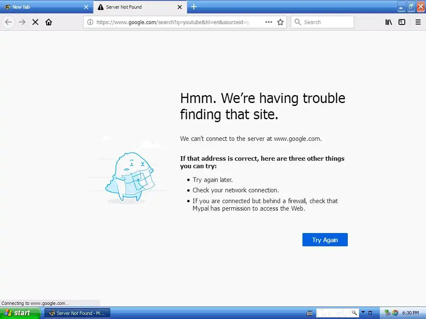Screen dimensions: 426x319
Task: Click the magnifier in the search bar
Action: pyautogui.click(x=298, y=22)
